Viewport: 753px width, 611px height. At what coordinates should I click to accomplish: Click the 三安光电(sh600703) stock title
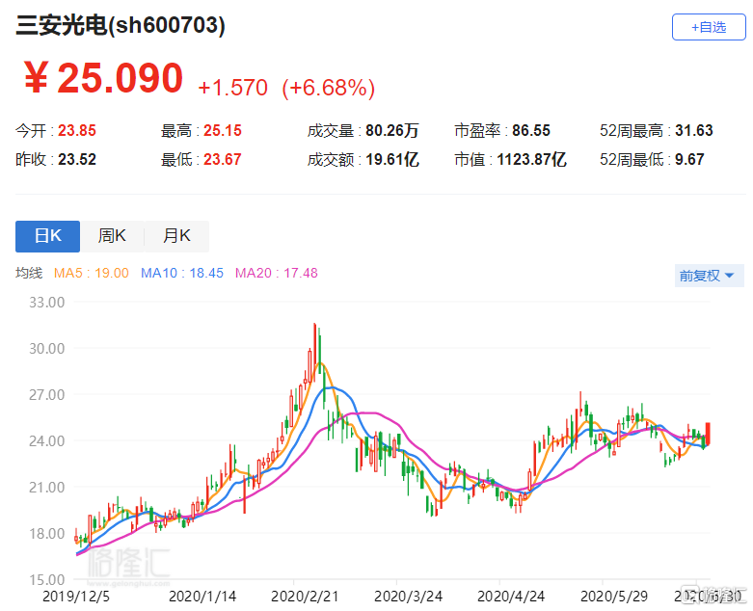click(x=121, y=25)
